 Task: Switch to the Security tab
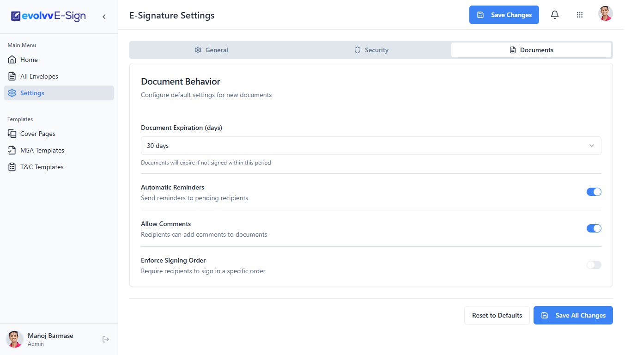click(371, 50)
